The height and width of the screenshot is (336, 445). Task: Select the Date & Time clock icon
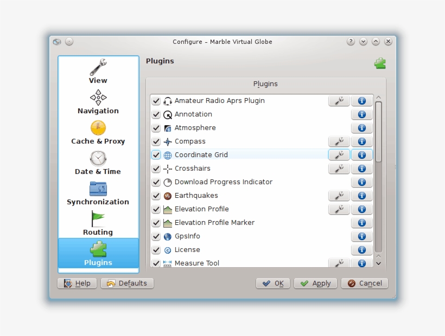[x=98, y=159]
